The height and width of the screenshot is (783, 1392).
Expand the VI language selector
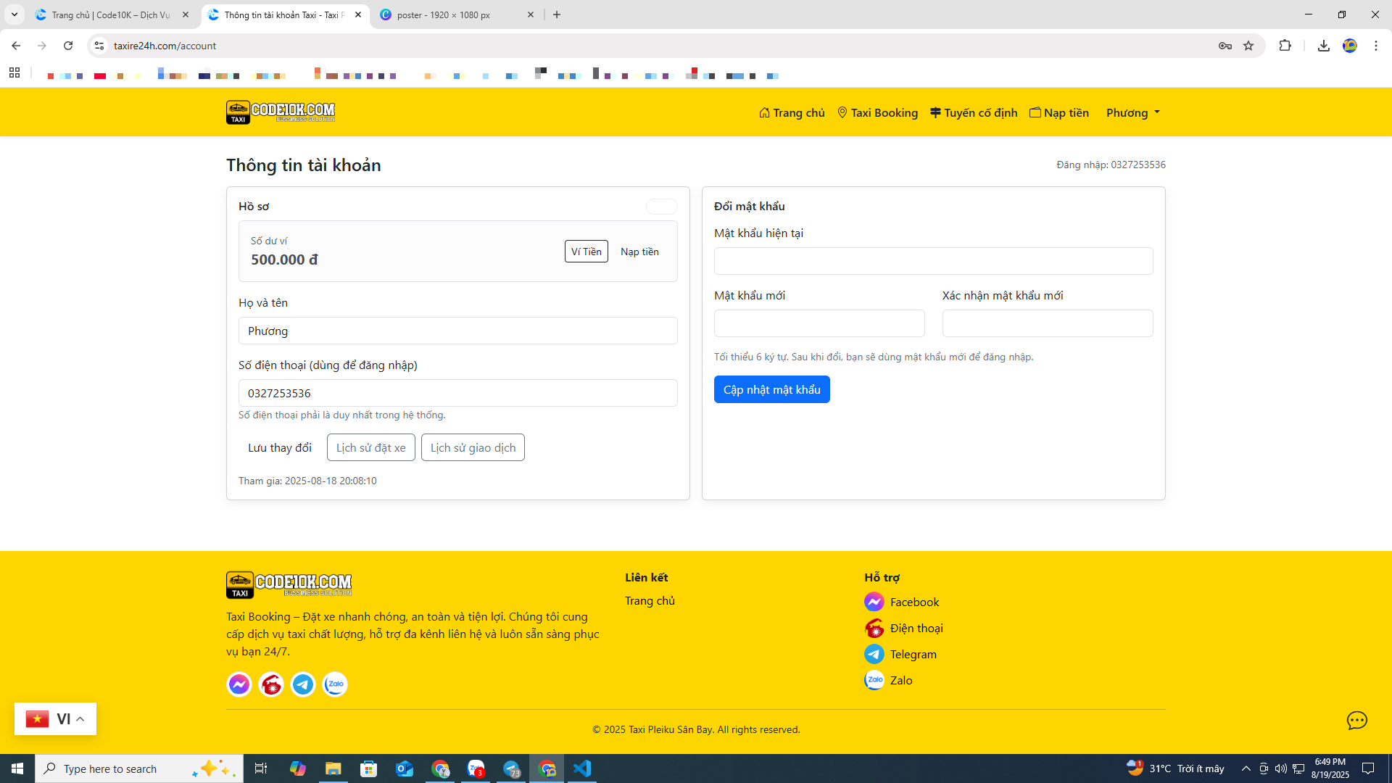coord(55,719)
